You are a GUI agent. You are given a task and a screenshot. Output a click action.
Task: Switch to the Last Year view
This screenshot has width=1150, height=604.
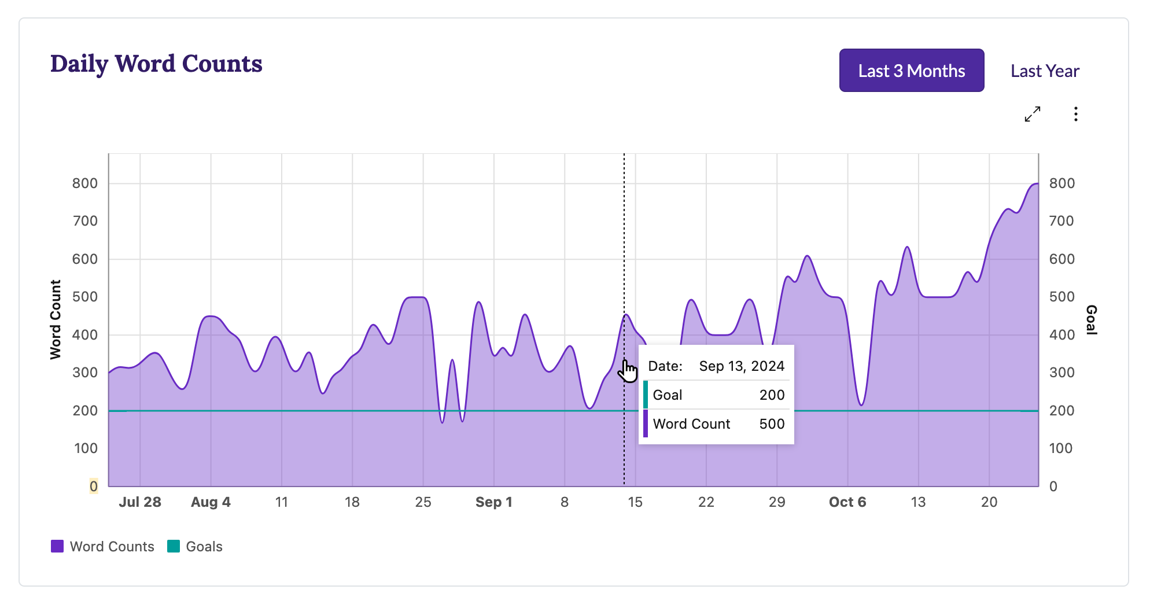coord(1045,71)
